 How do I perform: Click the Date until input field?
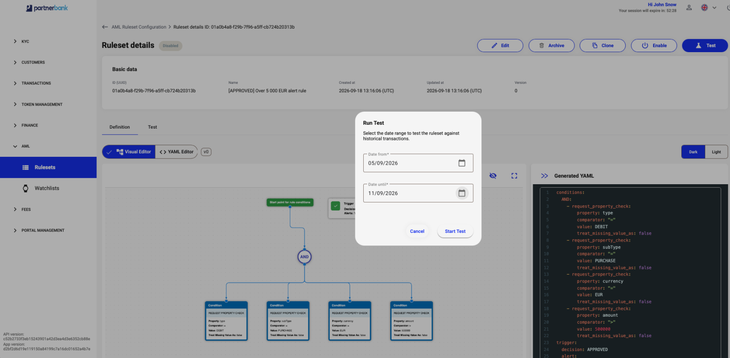[418, 193]
